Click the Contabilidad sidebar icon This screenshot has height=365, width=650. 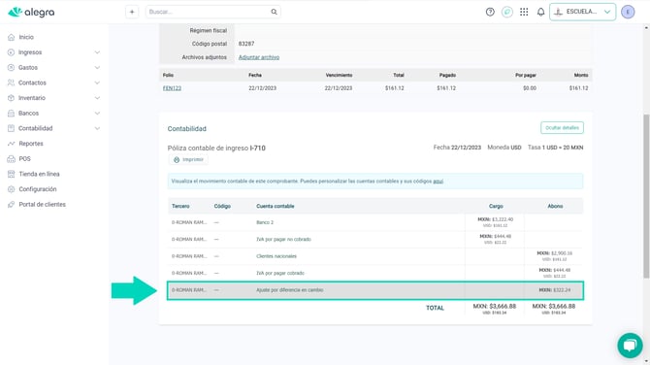pyautogui.click(x=12, y=128)
